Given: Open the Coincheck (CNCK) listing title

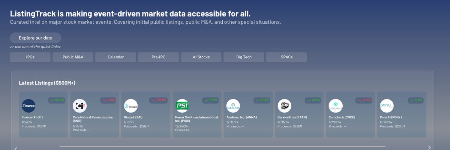Looking at the screenshot, I should pyautogui.click(x=342, y=117).
